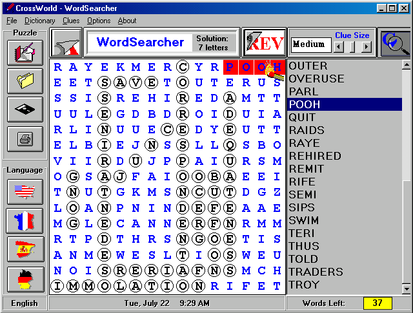The image size is (413, 313).
Task: Click the circled C in the top row
Action: (x=183, y=67)
